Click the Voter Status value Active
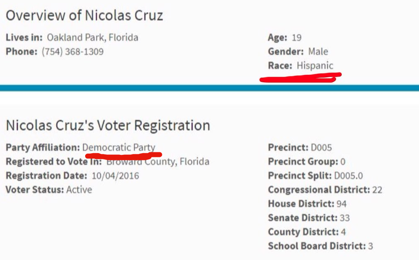 click(x=79, y=189)
